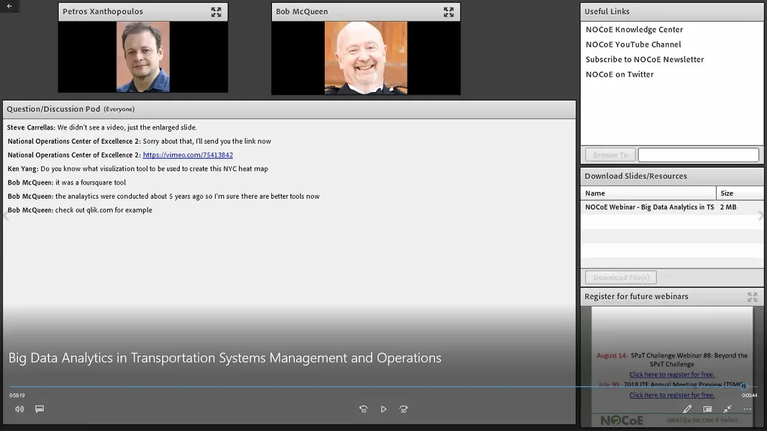
Task: Click the Question/Discussion Pod title bar
Action: pos(289,109)
